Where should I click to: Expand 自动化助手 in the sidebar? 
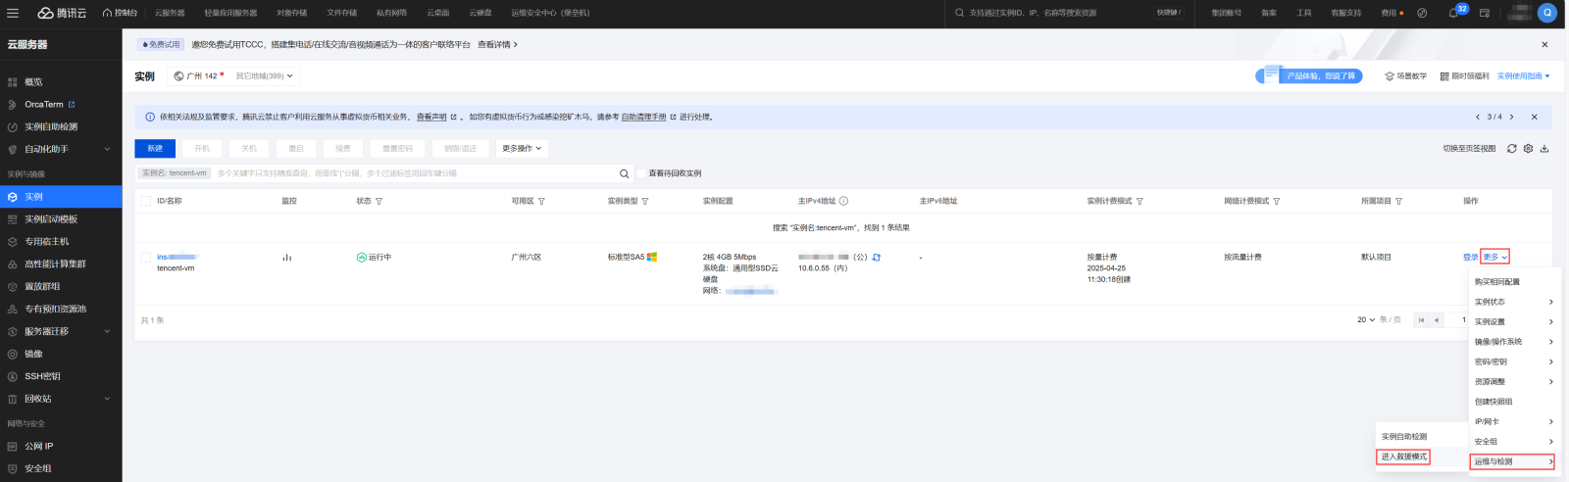(107, 149)
